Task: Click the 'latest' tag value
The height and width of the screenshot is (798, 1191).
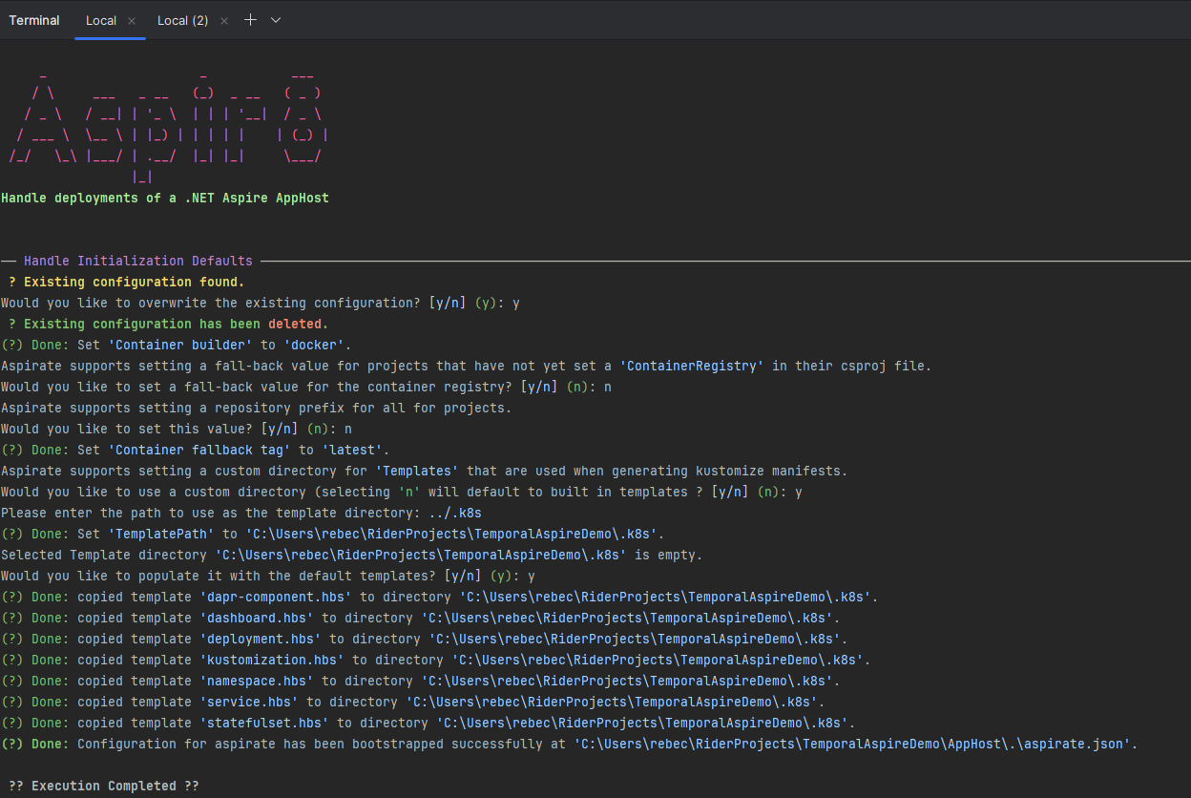Action: pyautogui.click(x=352, y=450)
